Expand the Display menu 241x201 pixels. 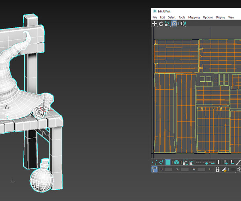[221, 17]
